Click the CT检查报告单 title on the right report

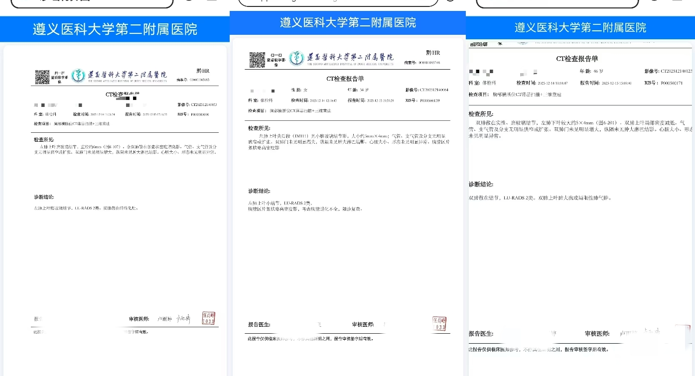577,59
